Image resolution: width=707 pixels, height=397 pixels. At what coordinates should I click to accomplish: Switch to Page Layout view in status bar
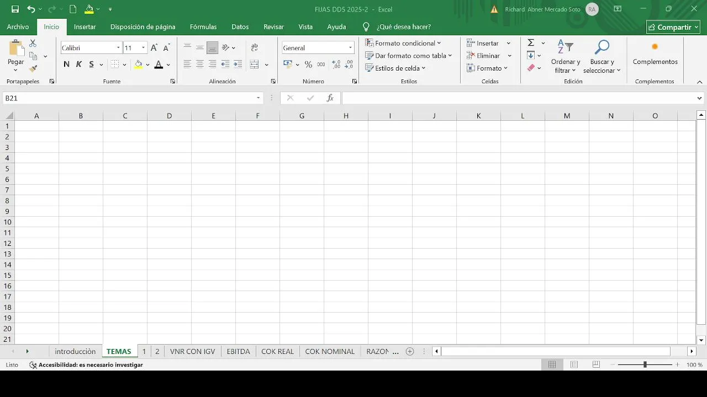(574, 364)
